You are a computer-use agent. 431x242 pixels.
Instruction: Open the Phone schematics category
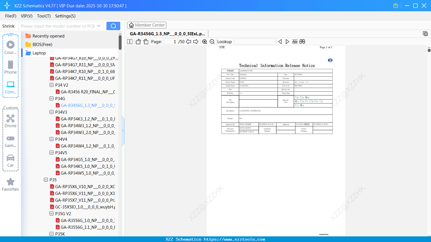point(10,67)
